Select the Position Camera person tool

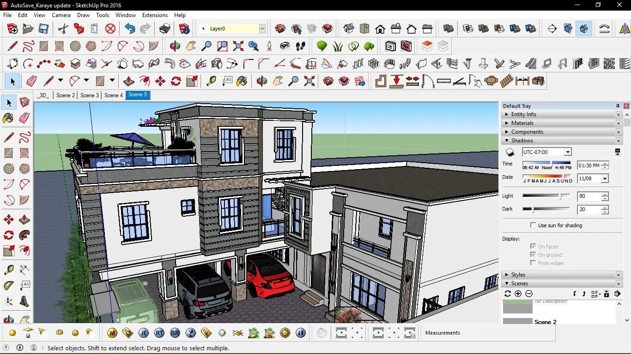(x=269, y=46)
